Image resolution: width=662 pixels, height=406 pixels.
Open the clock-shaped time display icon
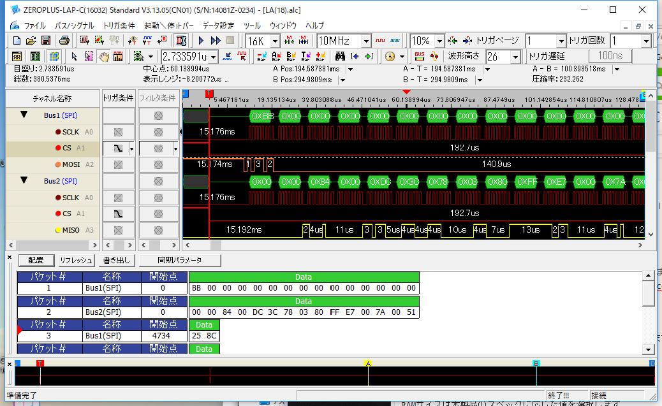pyautogui.click(x=390, y=56)
